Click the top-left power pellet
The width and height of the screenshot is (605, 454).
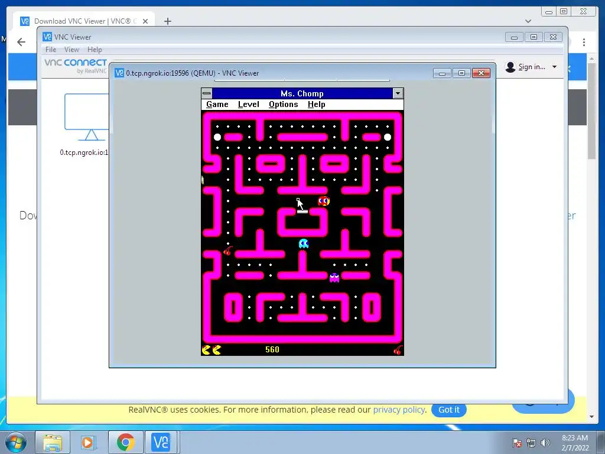[x=217, y=137]
